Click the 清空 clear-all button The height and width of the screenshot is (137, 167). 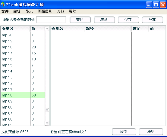151,132
